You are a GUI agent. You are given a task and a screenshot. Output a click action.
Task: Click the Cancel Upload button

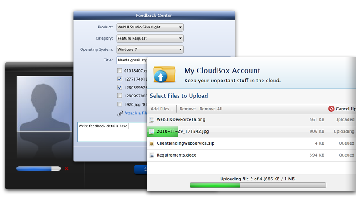[x=342, y=109]
